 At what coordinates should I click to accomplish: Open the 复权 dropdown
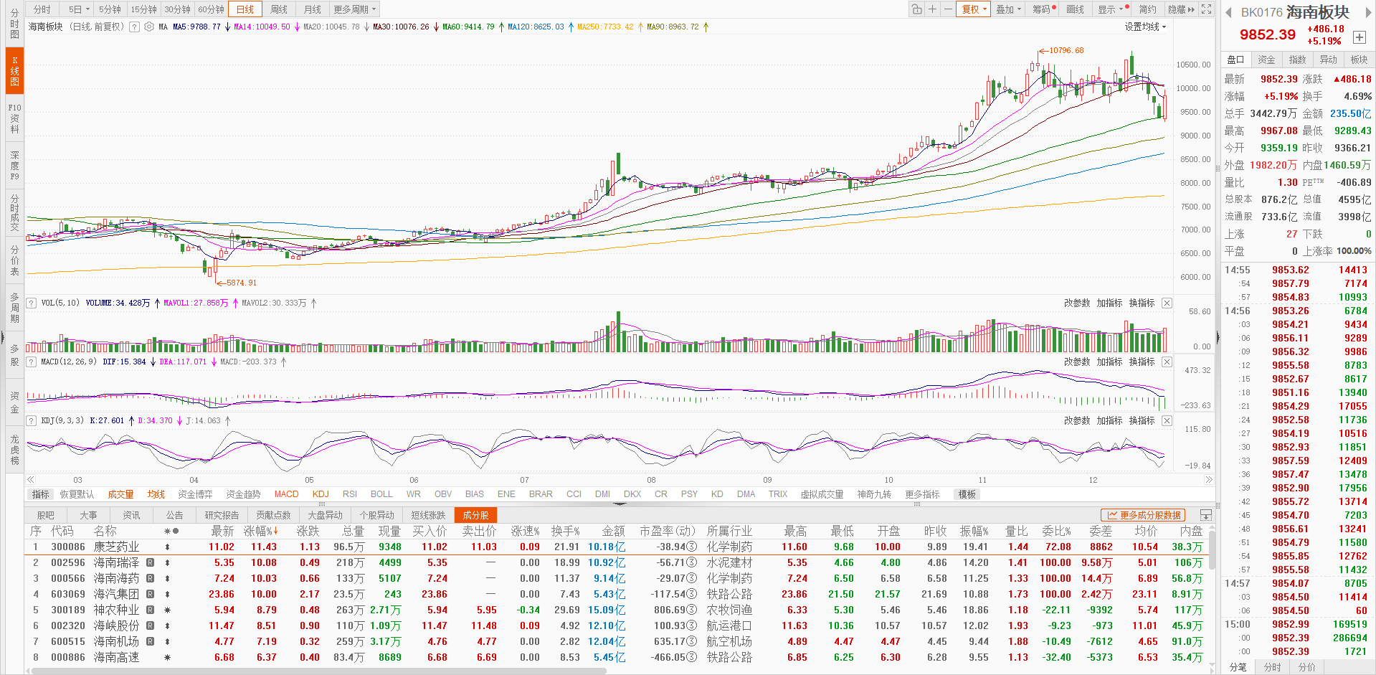pyautogui.click(x=974, y=9)
